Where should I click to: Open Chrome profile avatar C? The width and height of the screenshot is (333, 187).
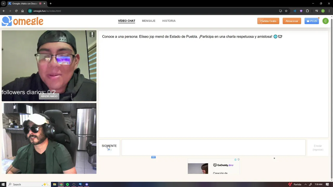click(323, 11)
